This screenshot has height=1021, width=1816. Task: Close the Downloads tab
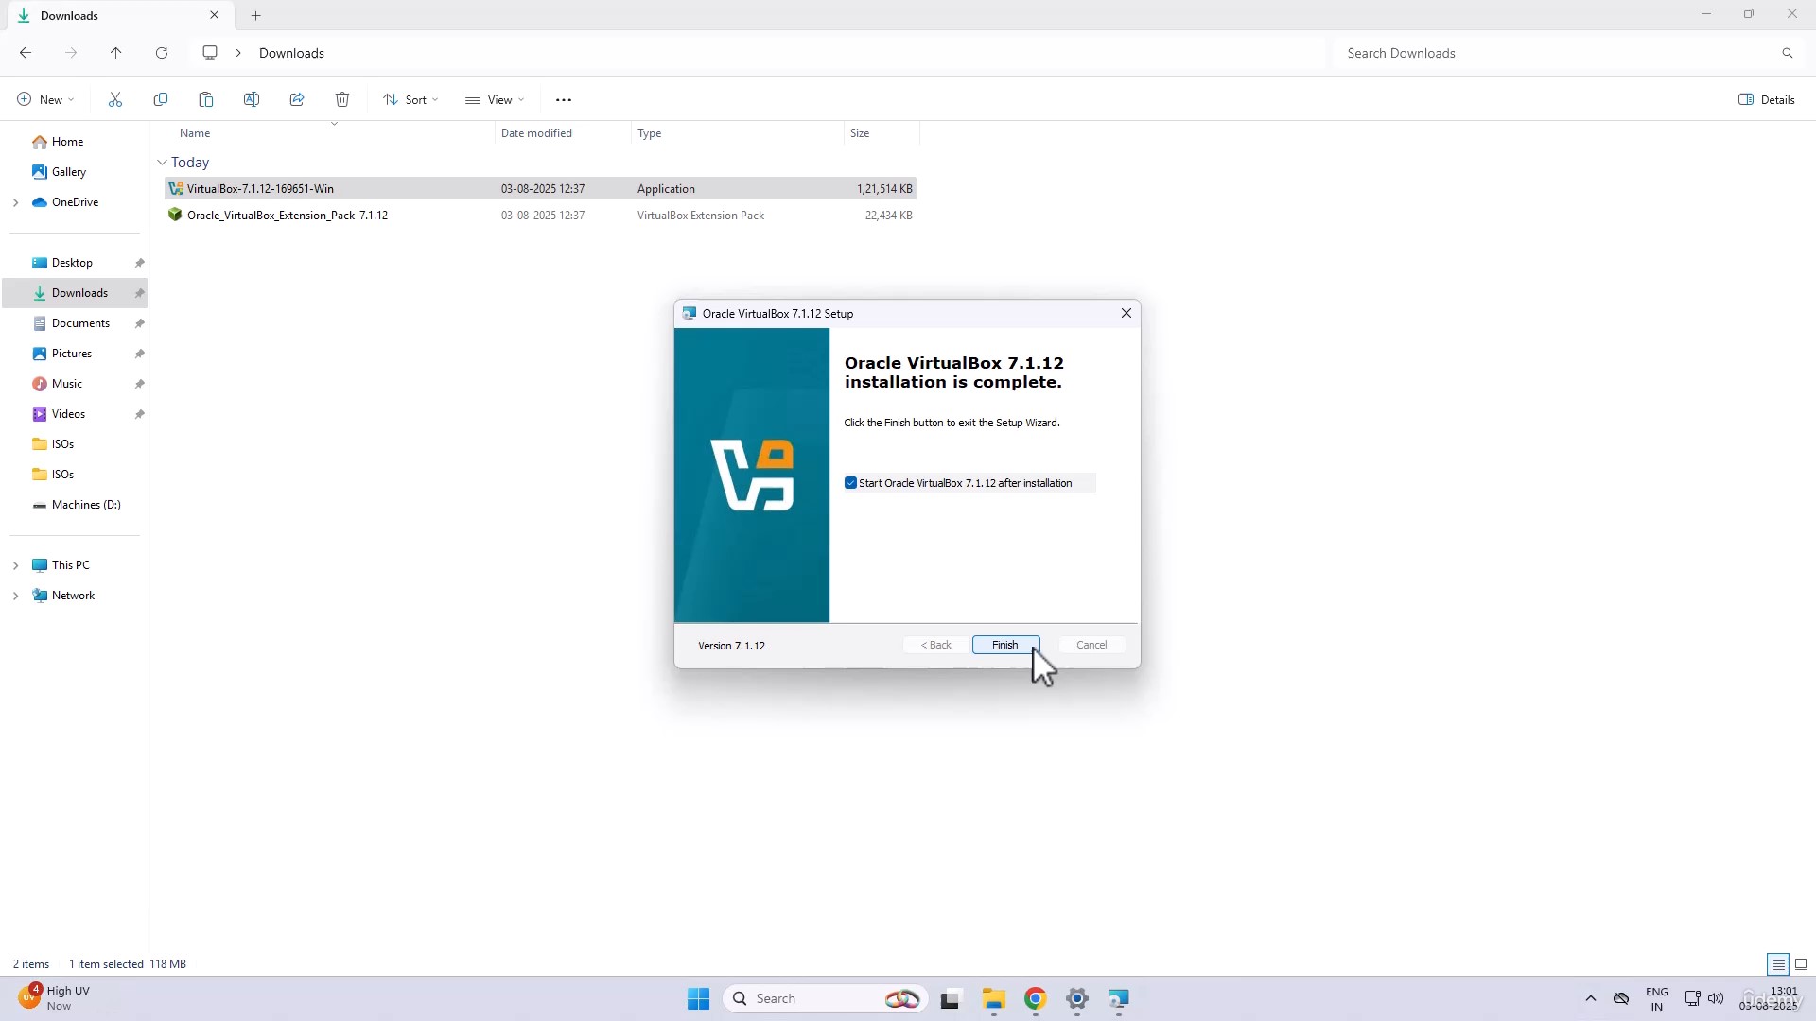214,15
